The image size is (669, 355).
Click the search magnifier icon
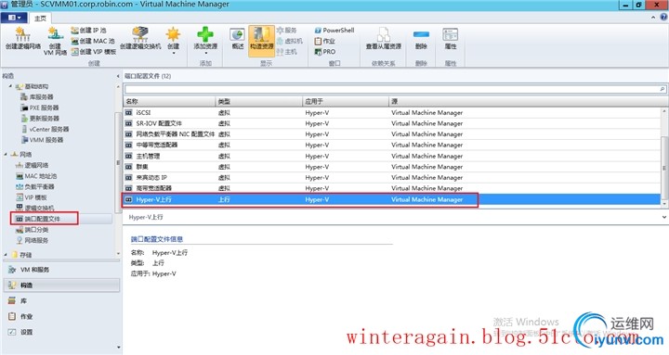tap(662, 89)
